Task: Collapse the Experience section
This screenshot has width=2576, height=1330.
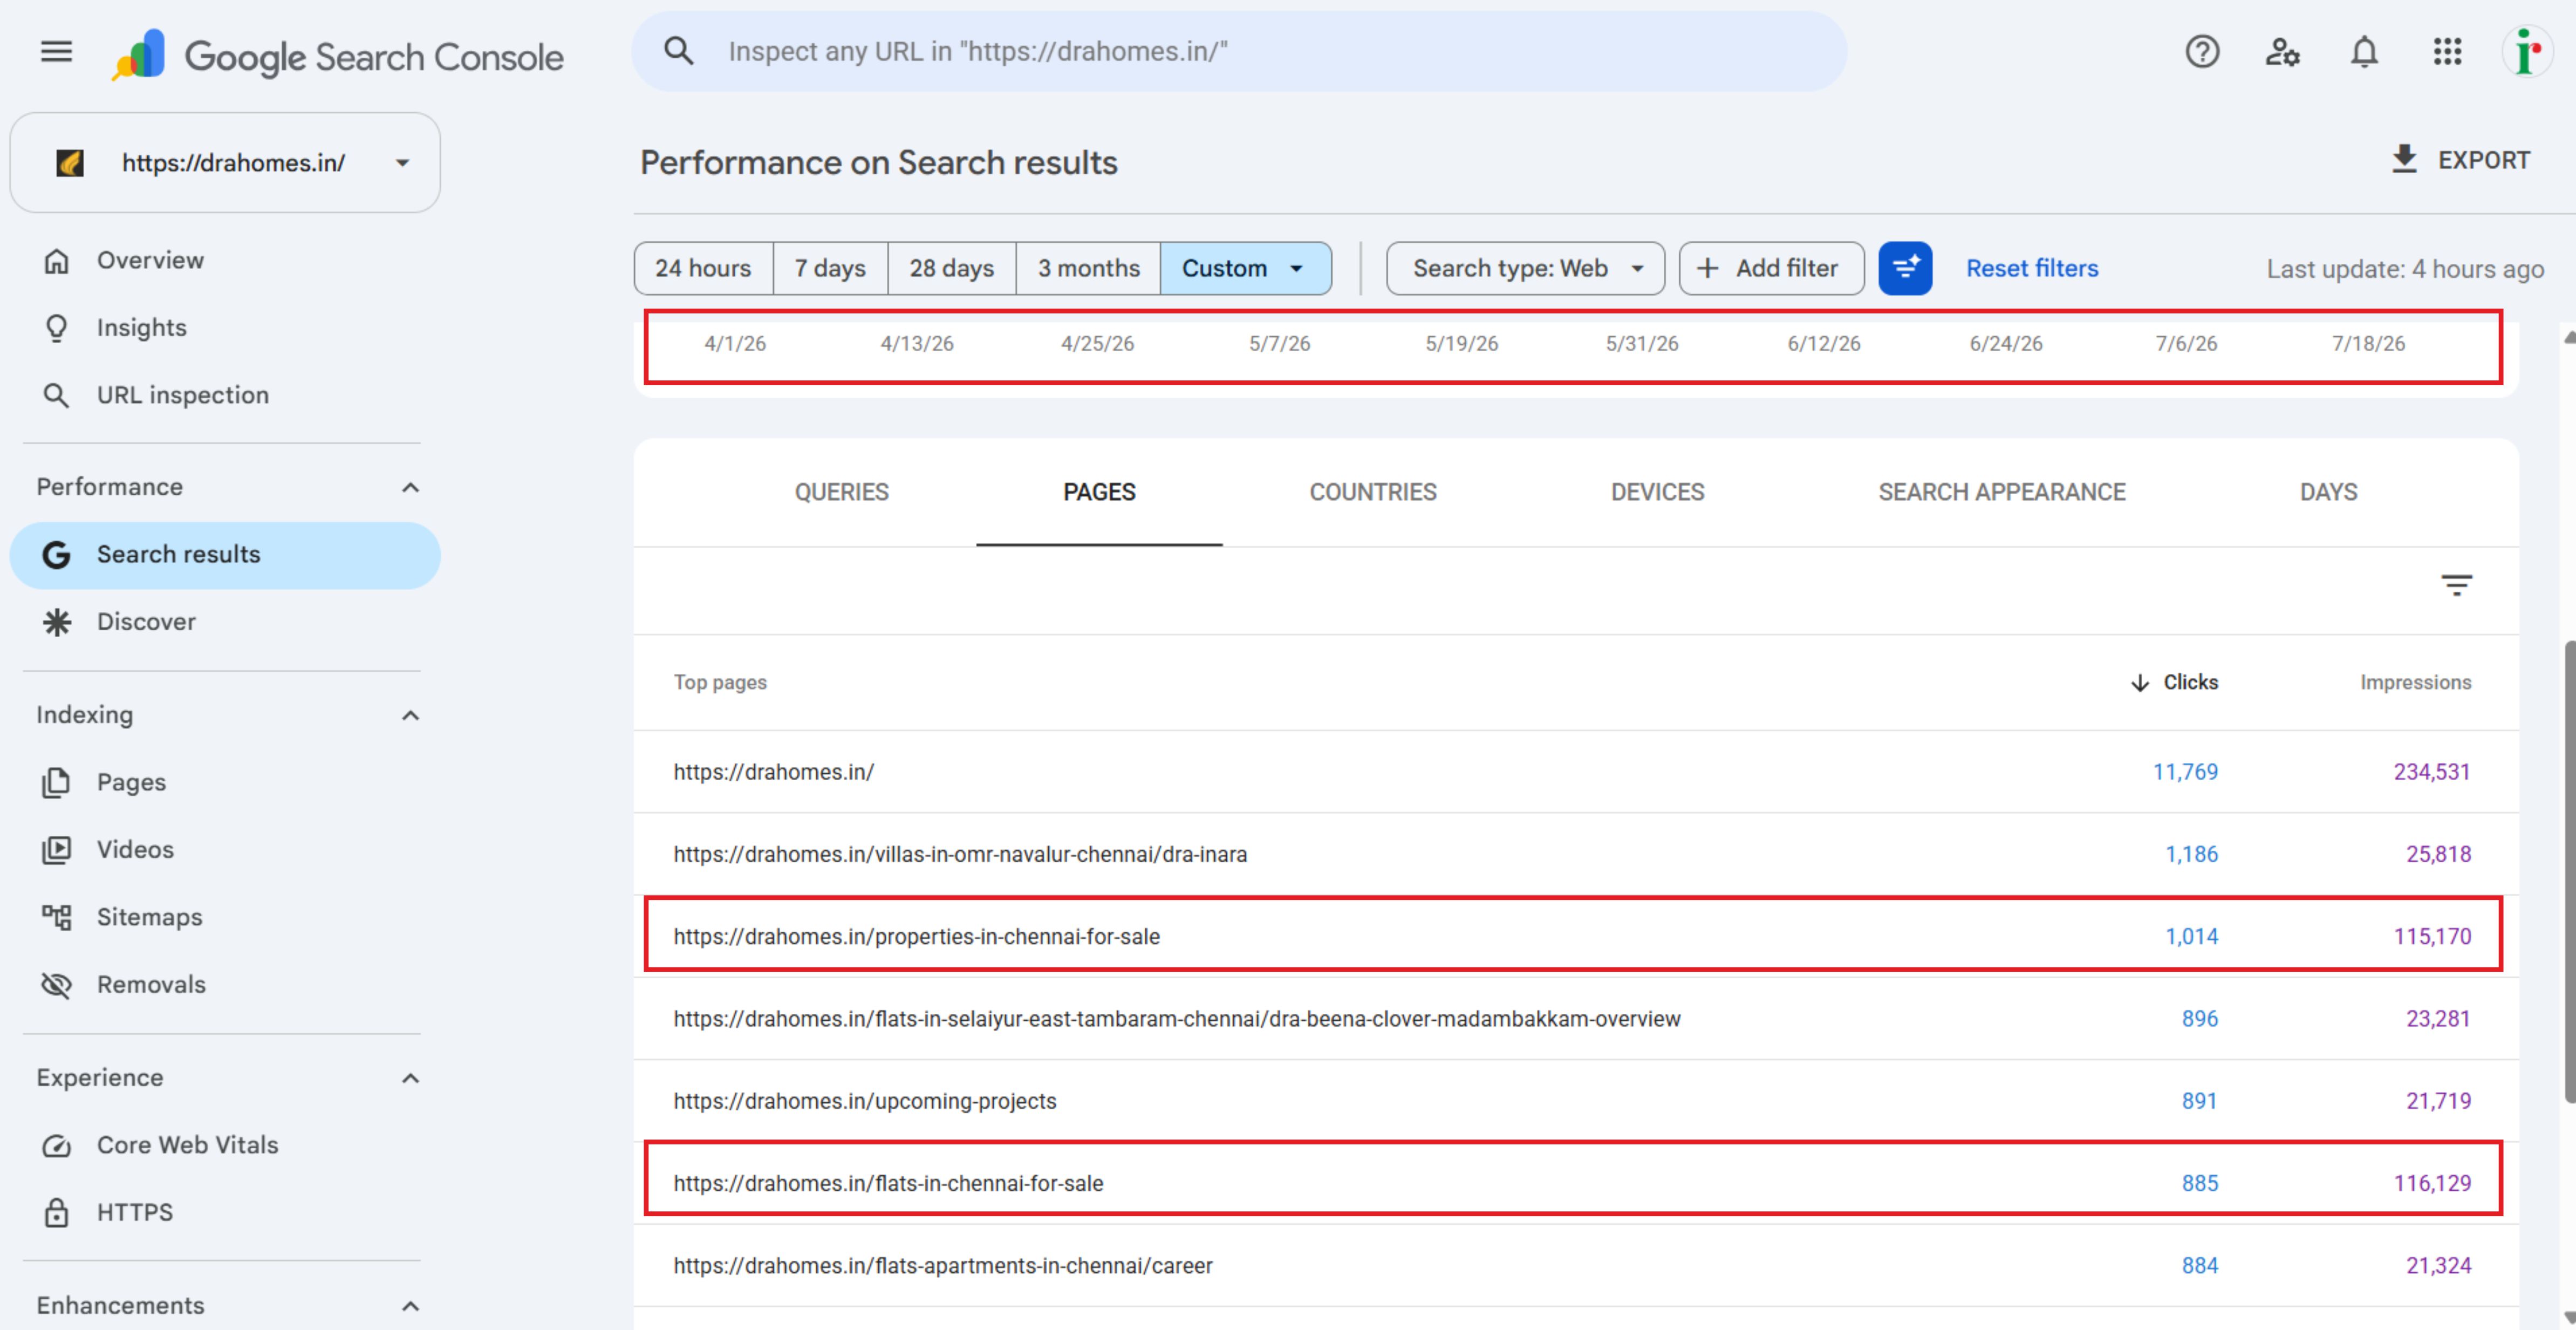Action: [x=410, y=1079]
